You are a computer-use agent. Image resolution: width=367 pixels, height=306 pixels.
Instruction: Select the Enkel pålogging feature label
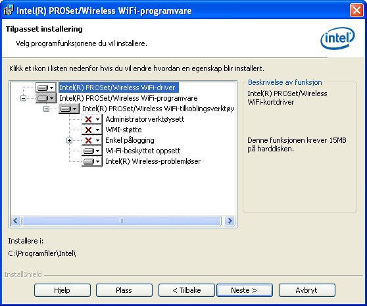pyautogui.click(x=130, y=140)
